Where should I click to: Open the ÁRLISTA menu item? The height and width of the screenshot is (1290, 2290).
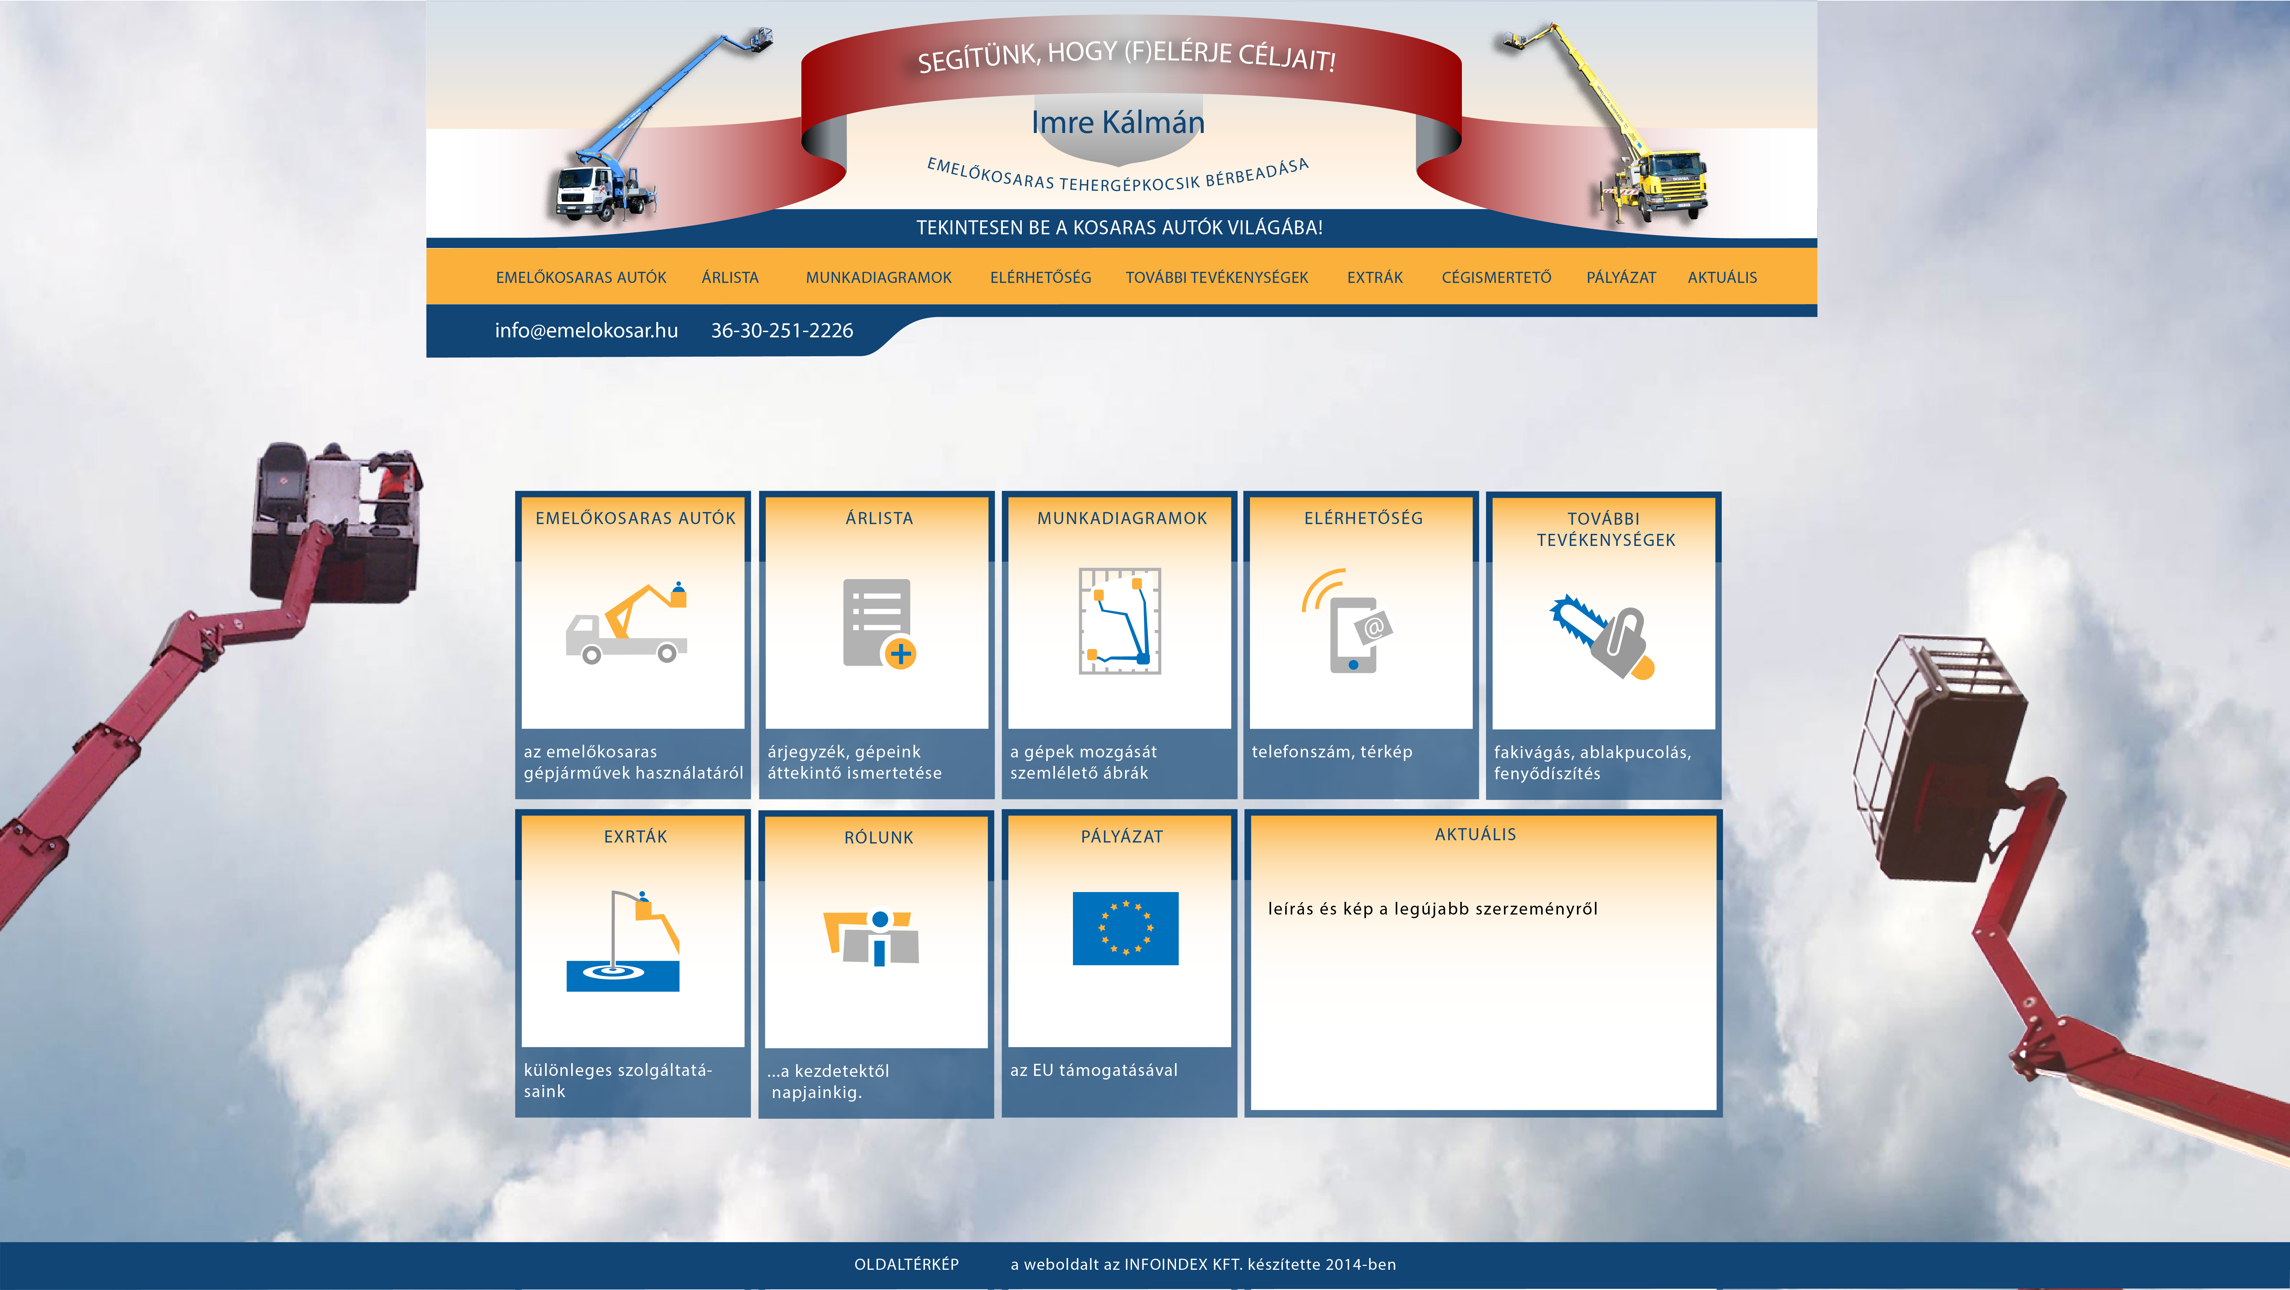click(730, 277)
